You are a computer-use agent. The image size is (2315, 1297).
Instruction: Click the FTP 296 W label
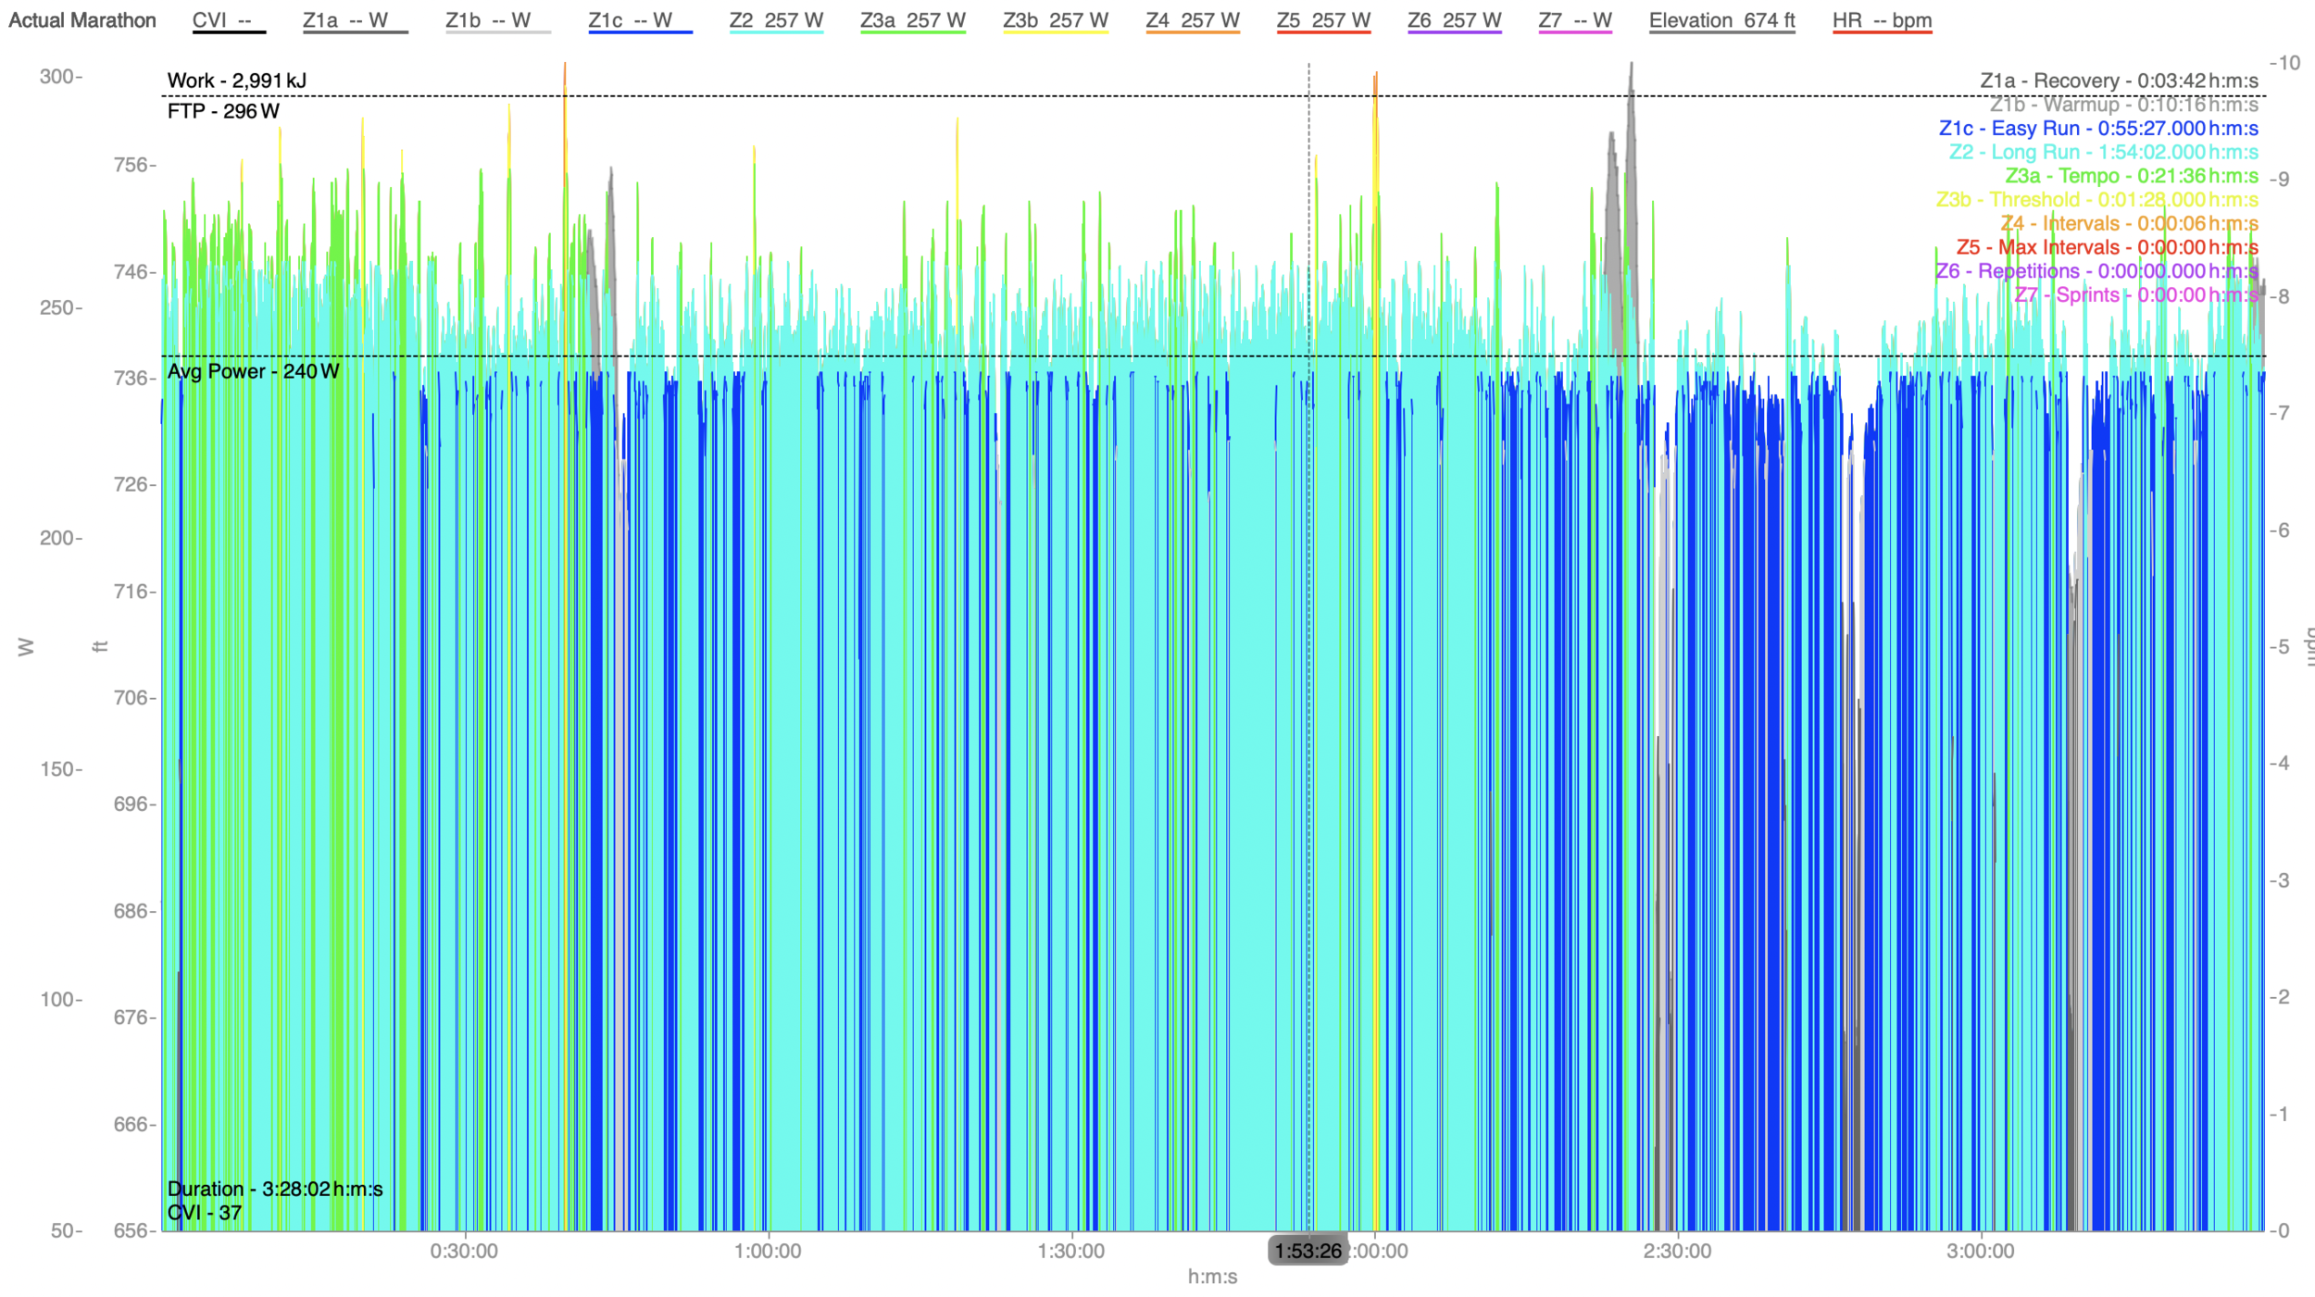(223, 111)
